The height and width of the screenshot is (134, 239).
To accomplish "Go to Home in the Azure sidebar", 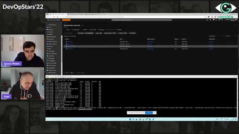I will pyautogui.click(x=49, y=27).
